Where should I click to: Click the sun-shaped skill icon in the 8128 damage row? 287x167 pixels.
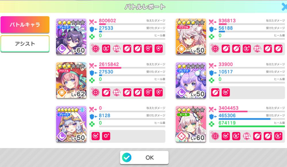(106, 136)
